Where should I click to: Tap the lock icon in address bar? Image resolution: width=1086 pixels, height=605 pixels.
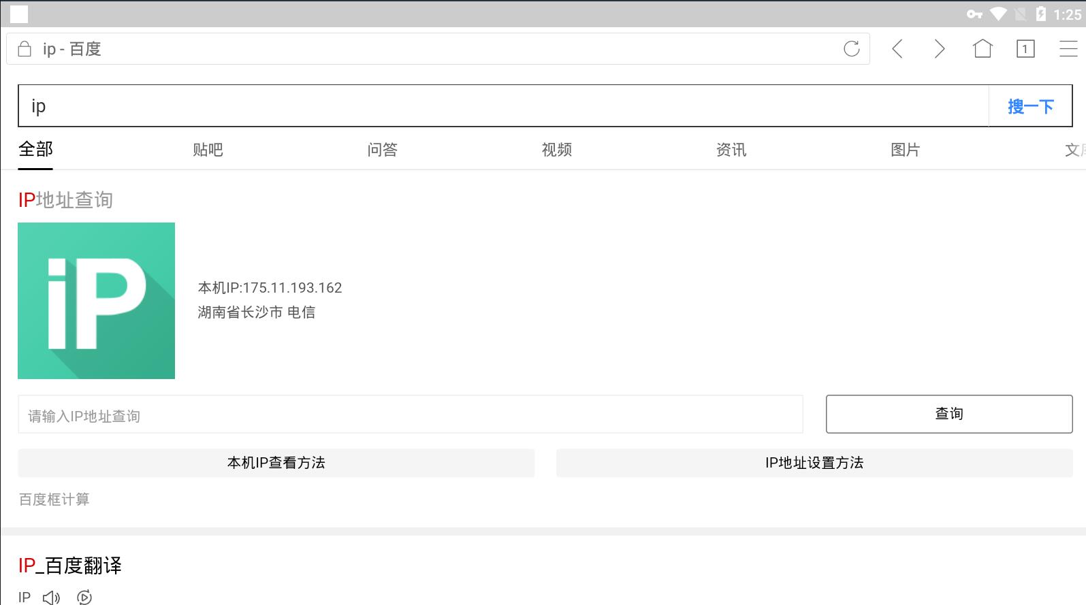(25, 49)
